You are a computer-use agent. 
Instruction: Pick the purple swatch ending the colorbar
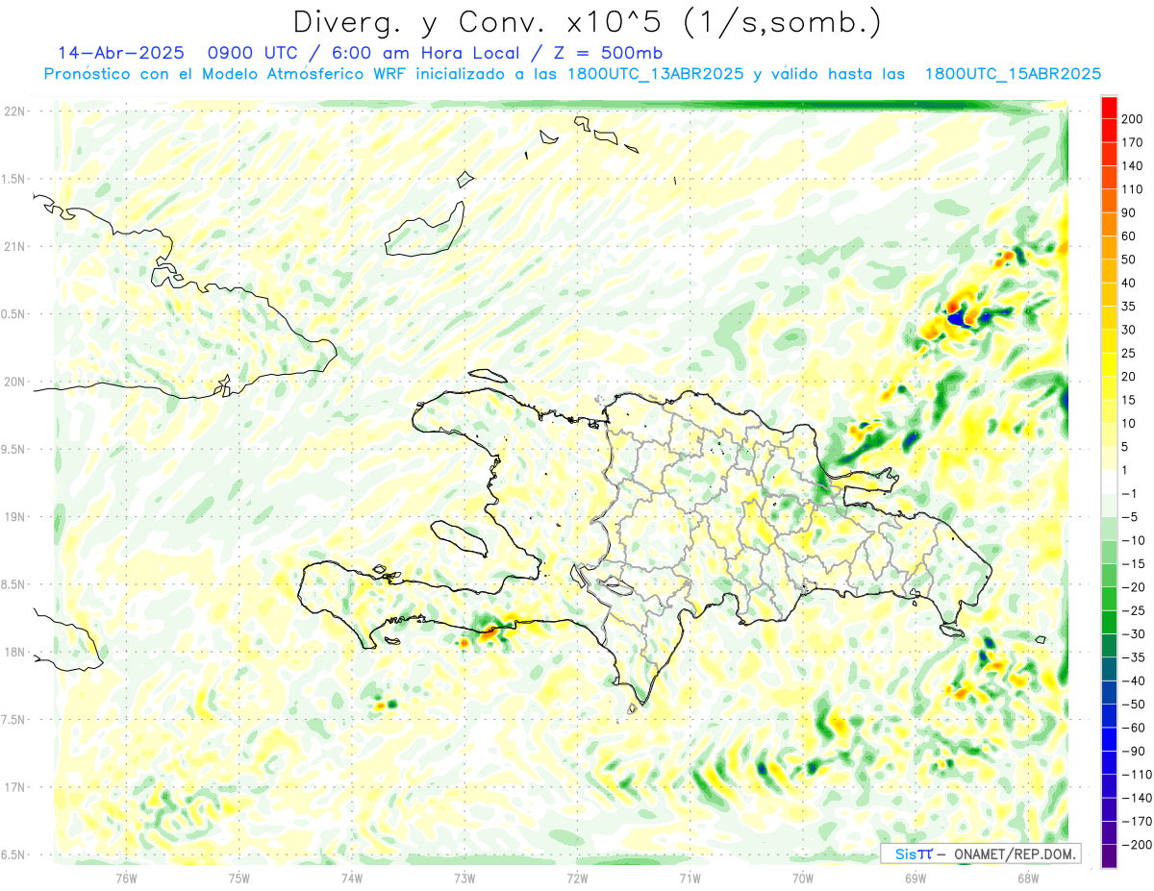tap(1109, 856)
